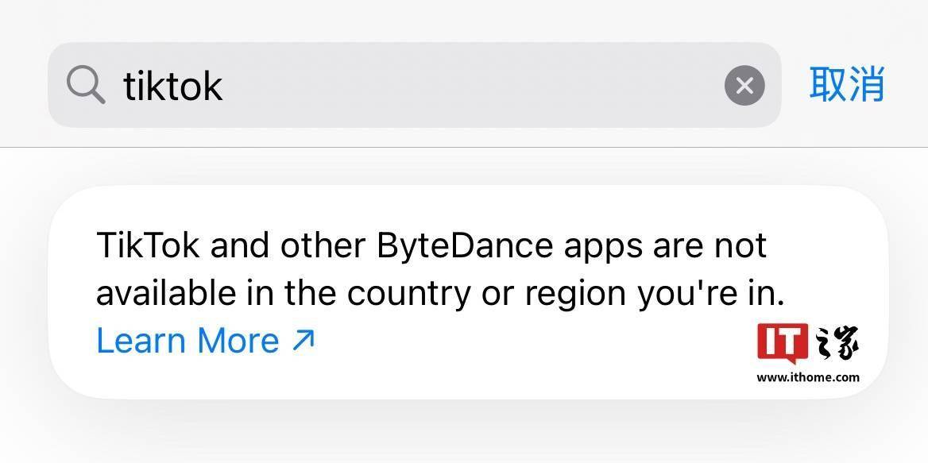
Task: Click the word "More" in the blue link
Action: pos(238,341)
